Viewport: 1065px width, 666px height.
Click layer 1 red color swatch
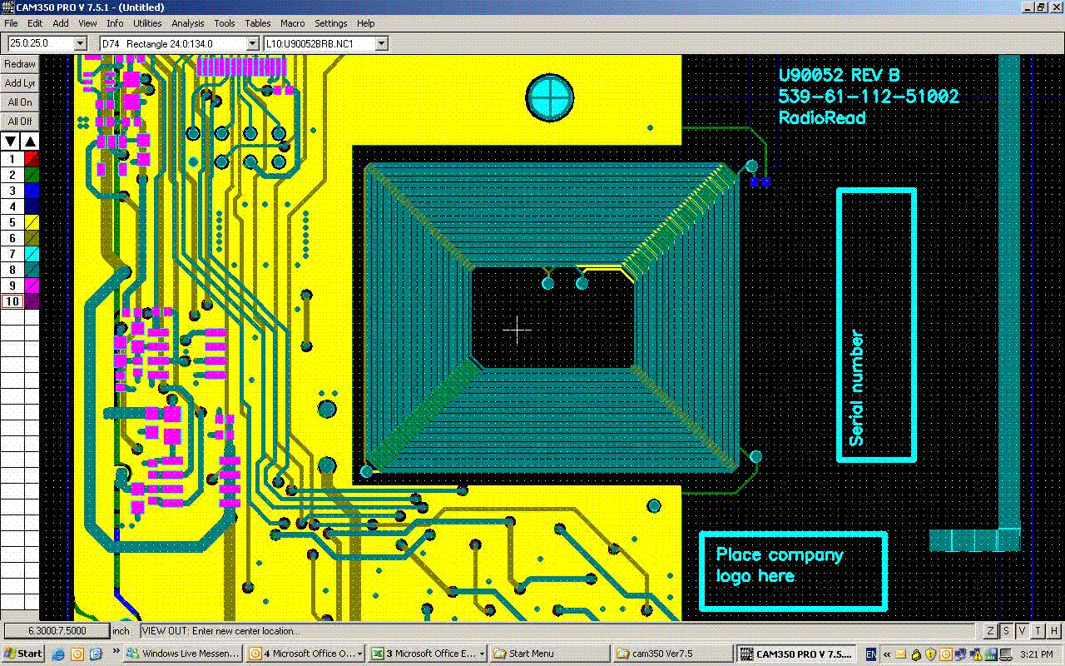[x=32, y=159]
